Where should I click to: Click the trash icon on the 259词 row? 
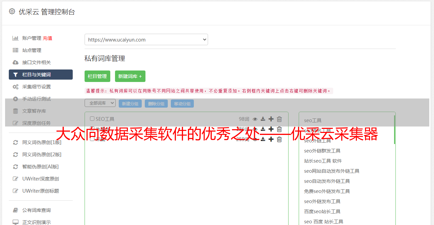pyautogui.click(x=279, y=139)
